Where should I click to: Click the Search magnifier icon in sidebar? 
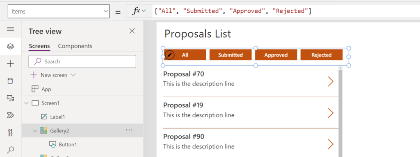point(10,150)
